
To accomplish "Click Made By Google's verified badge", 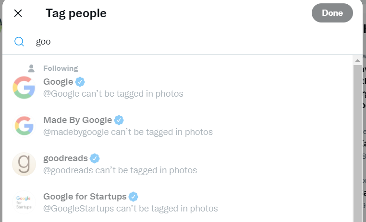I will (119, 120).
